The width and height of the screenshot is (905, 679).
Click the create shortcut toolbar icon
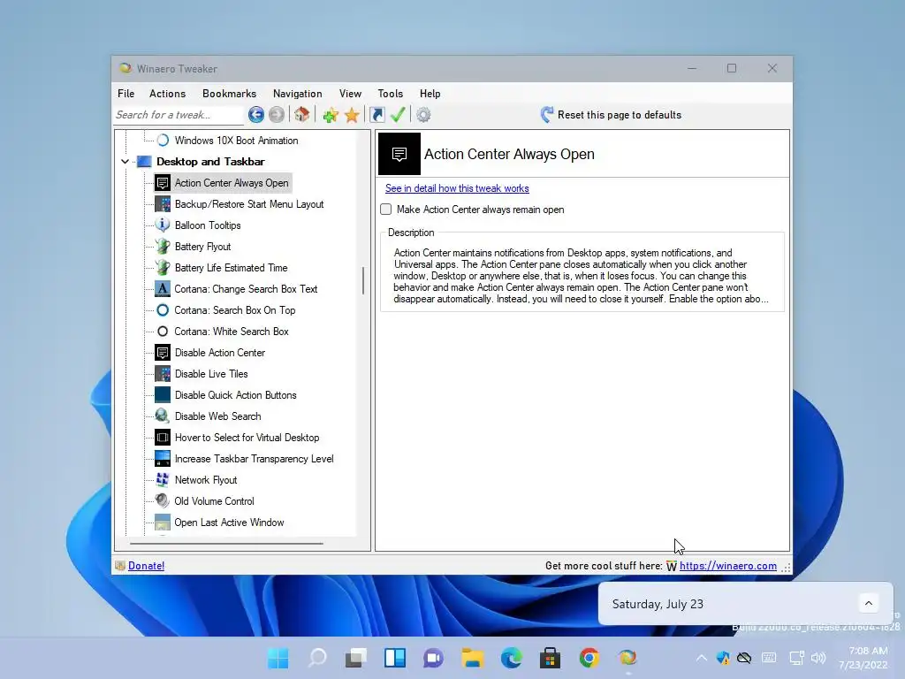[x=376, y=115]
